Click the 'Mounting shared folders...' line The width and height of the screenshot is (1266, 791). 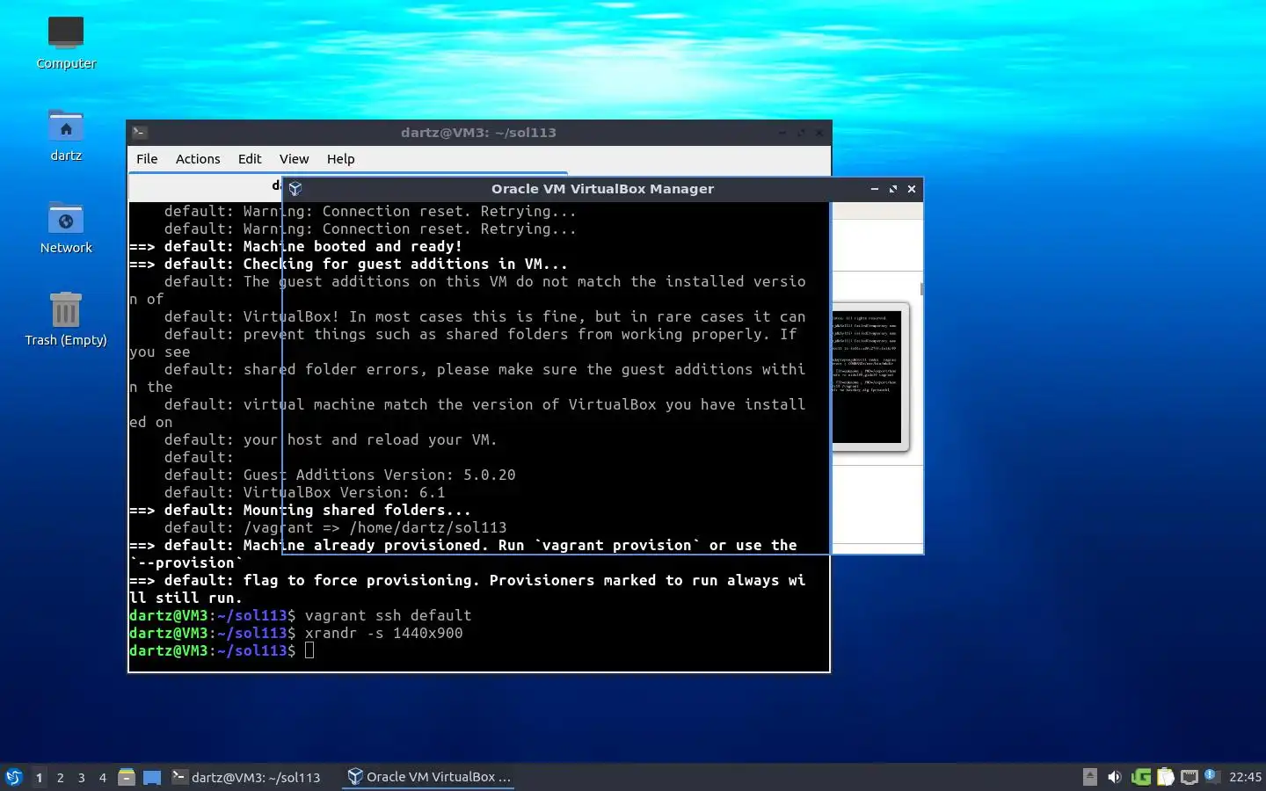[x=357, y=510]
